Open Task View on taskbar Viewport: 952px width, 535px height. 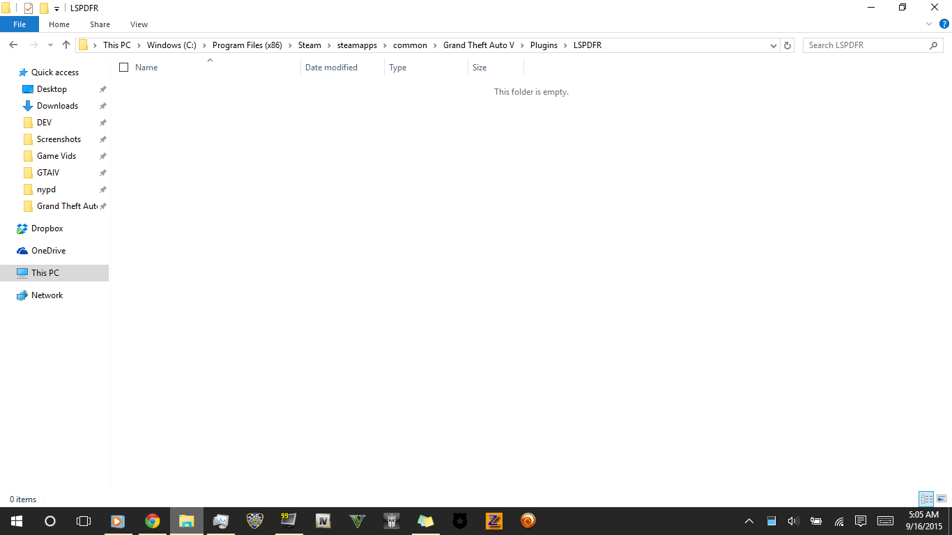tap(84, 521)
